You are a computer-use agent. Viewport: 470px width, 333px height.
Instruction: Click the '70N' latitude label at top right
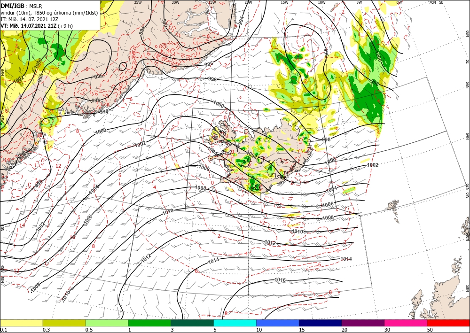[x=432, y=2]
